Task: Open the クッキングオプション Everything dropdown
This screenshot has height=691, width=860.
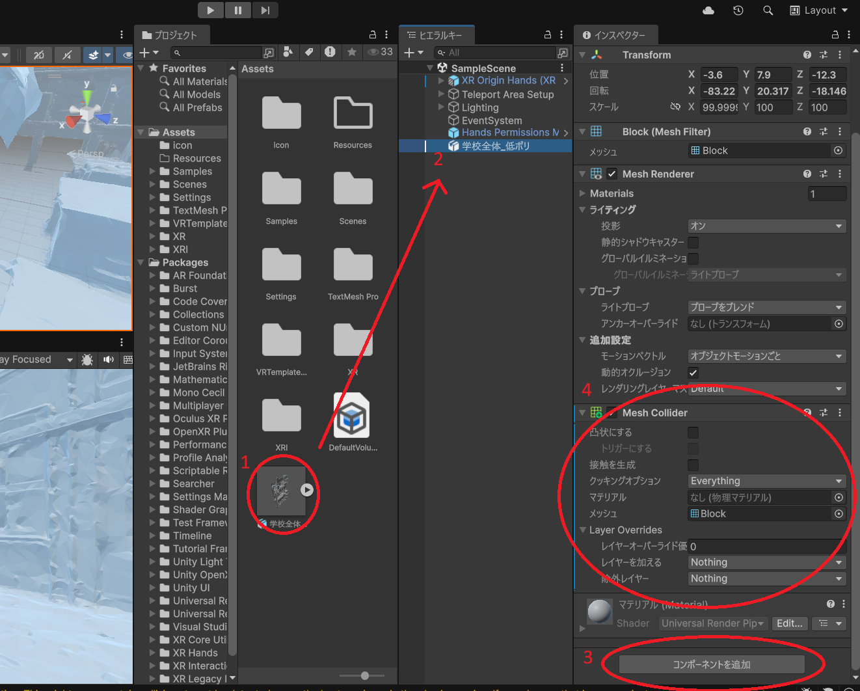Action: tap(766, 481)
